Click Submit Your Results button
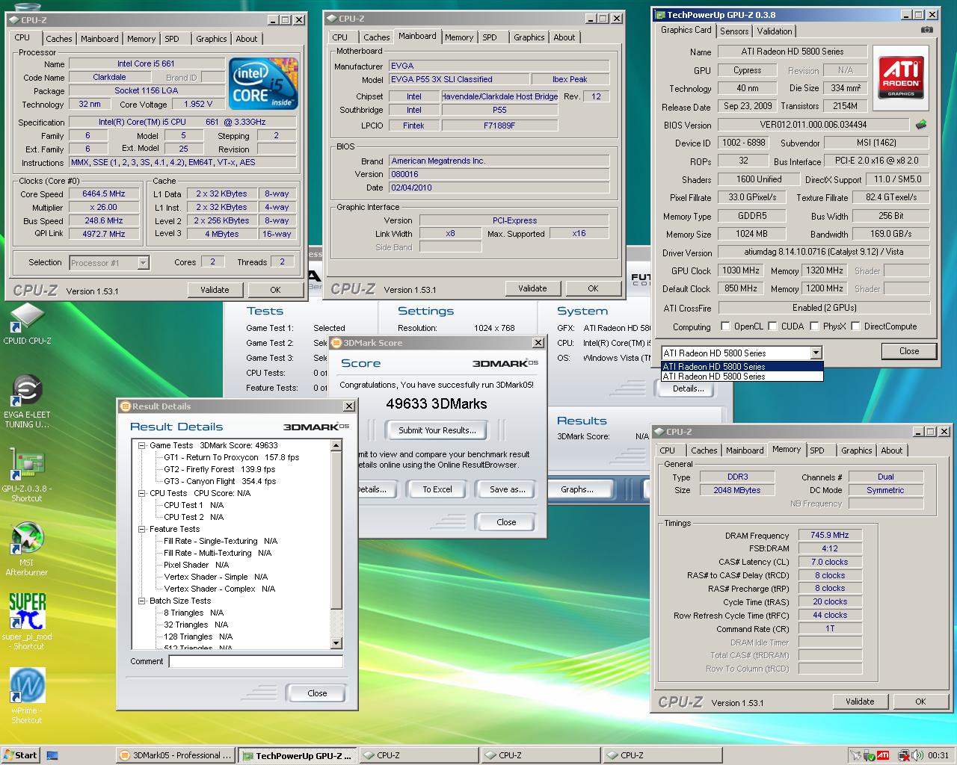The image size is (957, 765). 437,430
